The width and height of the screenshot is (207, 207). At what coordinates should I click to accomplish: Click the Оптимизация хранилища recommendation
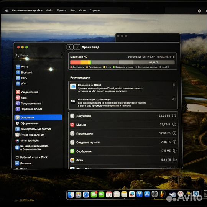click(x=123, y=102)
